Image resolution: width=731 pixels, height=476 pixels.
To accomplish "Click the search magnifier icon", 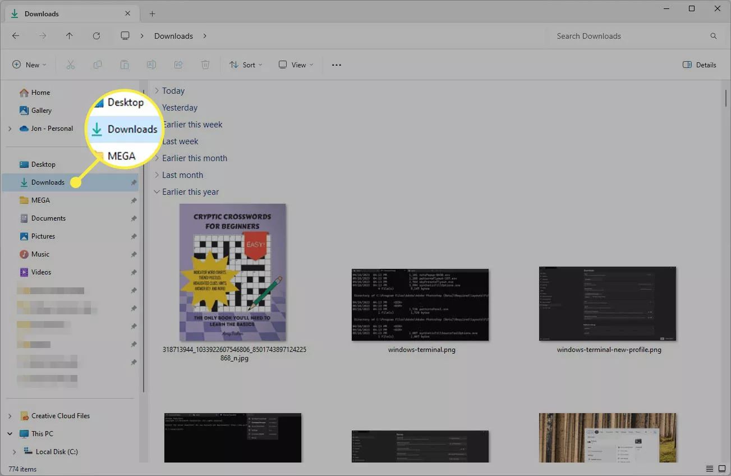I will point(714,36).
